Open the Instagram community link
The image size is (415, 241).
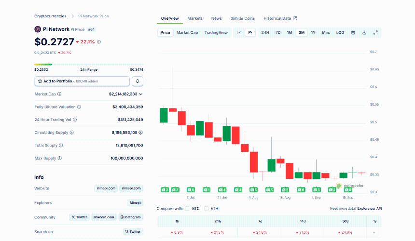[x=130, y=217]
